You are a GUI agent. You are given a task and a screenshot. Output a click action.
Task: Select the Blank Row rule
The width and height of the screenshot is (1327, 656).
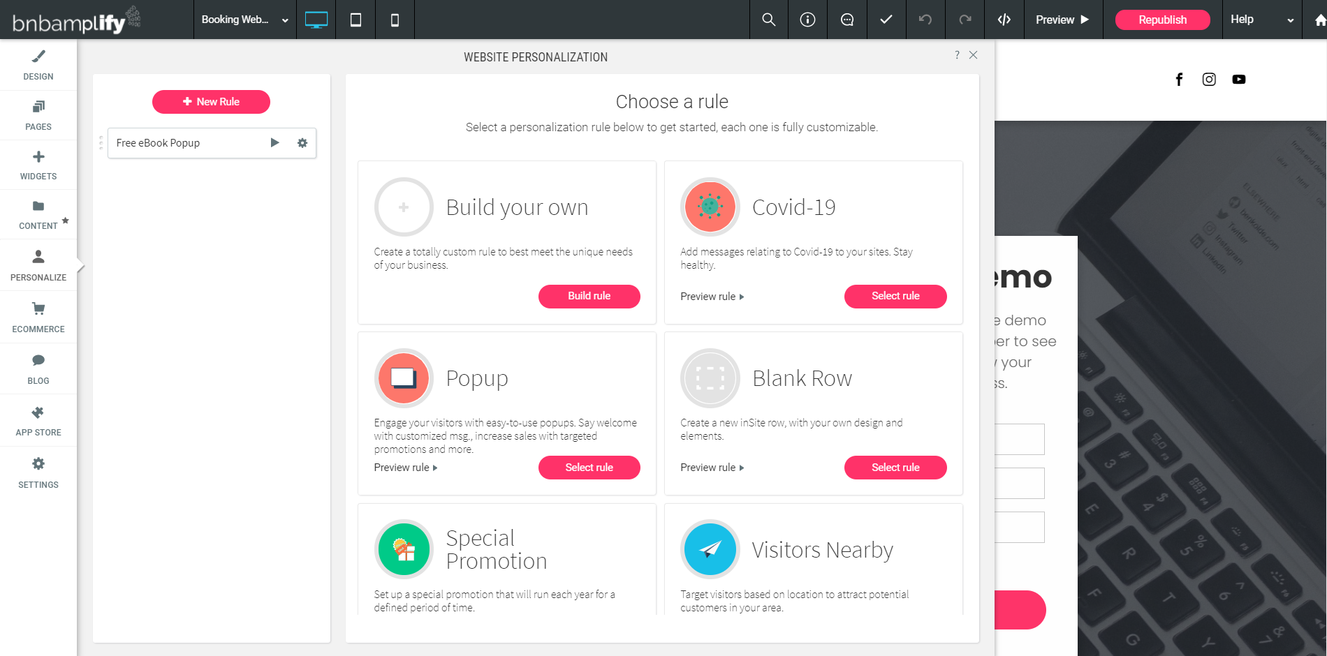pos(895,468)
